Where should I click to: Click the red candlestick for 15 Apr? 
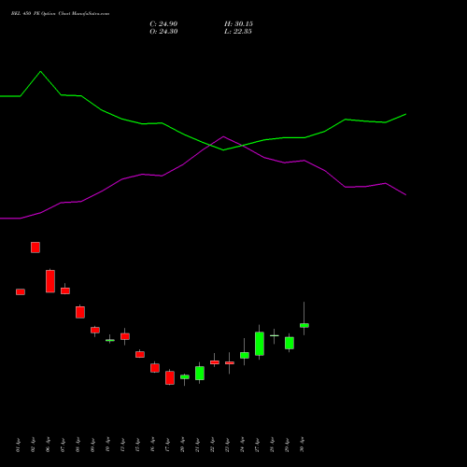140,354
